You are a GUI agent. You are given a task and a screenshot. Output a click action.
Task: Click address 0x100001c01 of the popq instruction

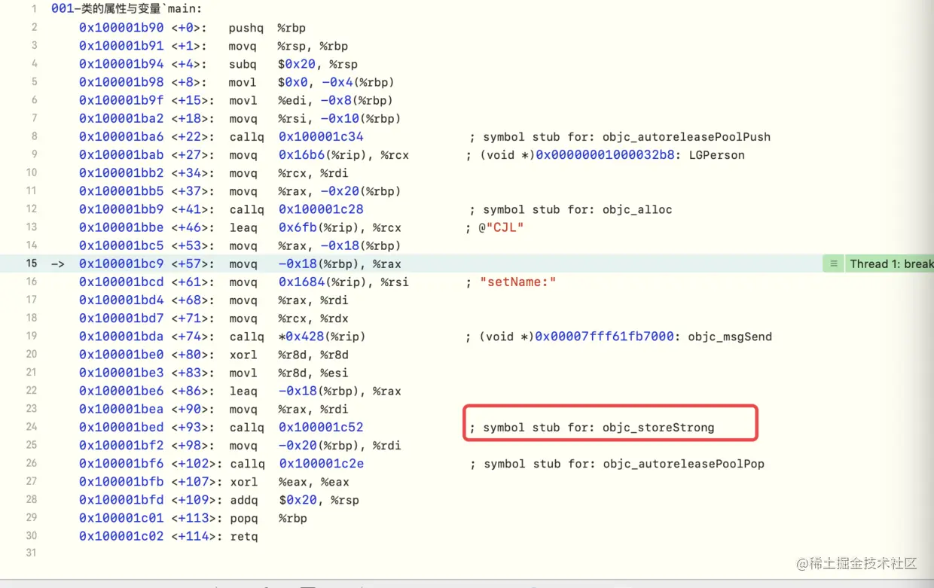121,518
